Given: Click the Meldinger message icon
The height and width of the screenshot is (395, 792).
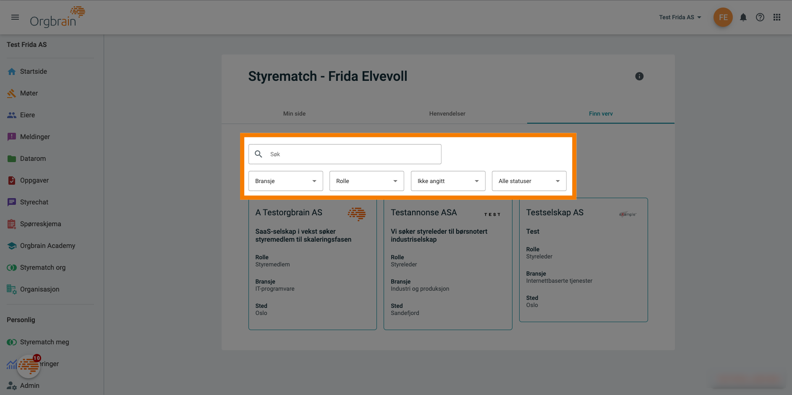Looking at the screenshot, I should [x=12, y=137].
